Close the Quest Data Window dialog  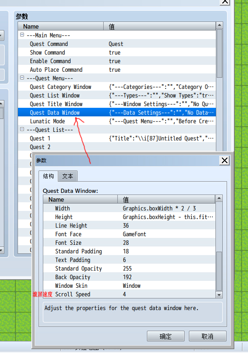click(x=224, y=161)
